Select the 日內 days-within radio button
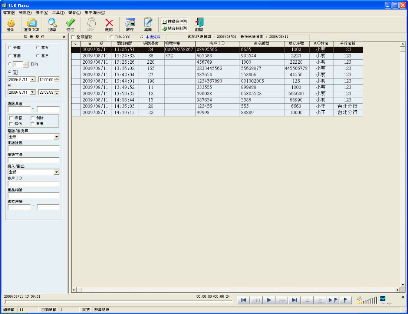This screenshot has height=314, width=408. 10,64
